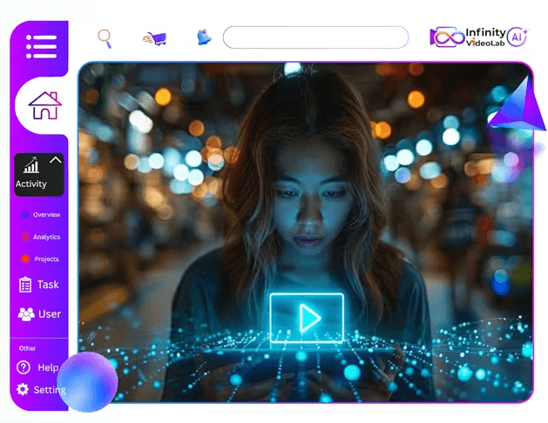
Task: Click the Activity label in the sidebar
Action: pyautogui.click(x=31, y=184)
